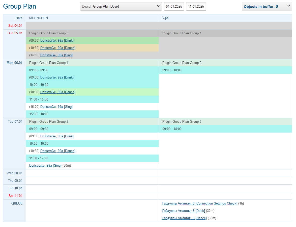Viewport: 296px width, 227px height.
Task: Click the MUENCHEN column header
Action: (x=39, y=18)
